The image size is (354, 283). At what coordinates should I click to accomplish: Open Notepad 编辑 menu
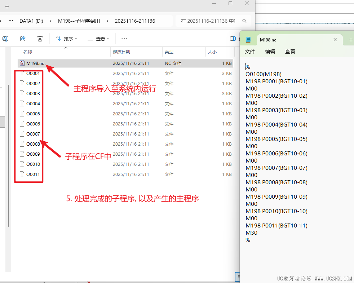pos(270,52)
